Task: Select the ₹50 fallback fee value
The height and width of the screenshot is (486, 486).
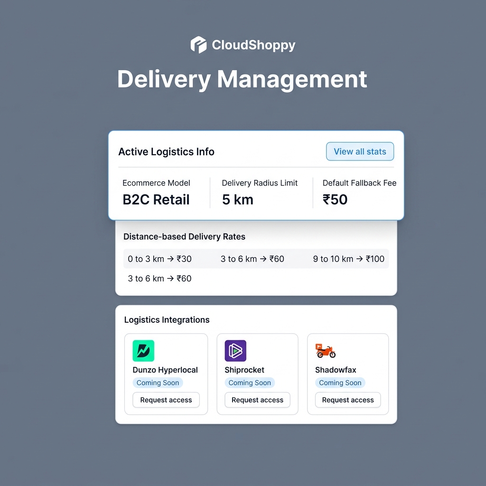Action: (x=335, y=199)
